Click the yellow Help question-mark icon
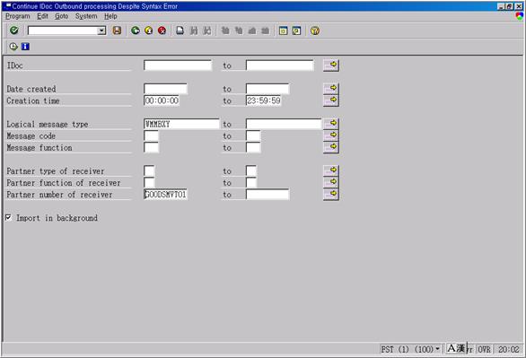Image resolution: width=526 pixels, height=358 pixels. click(315, 31)
